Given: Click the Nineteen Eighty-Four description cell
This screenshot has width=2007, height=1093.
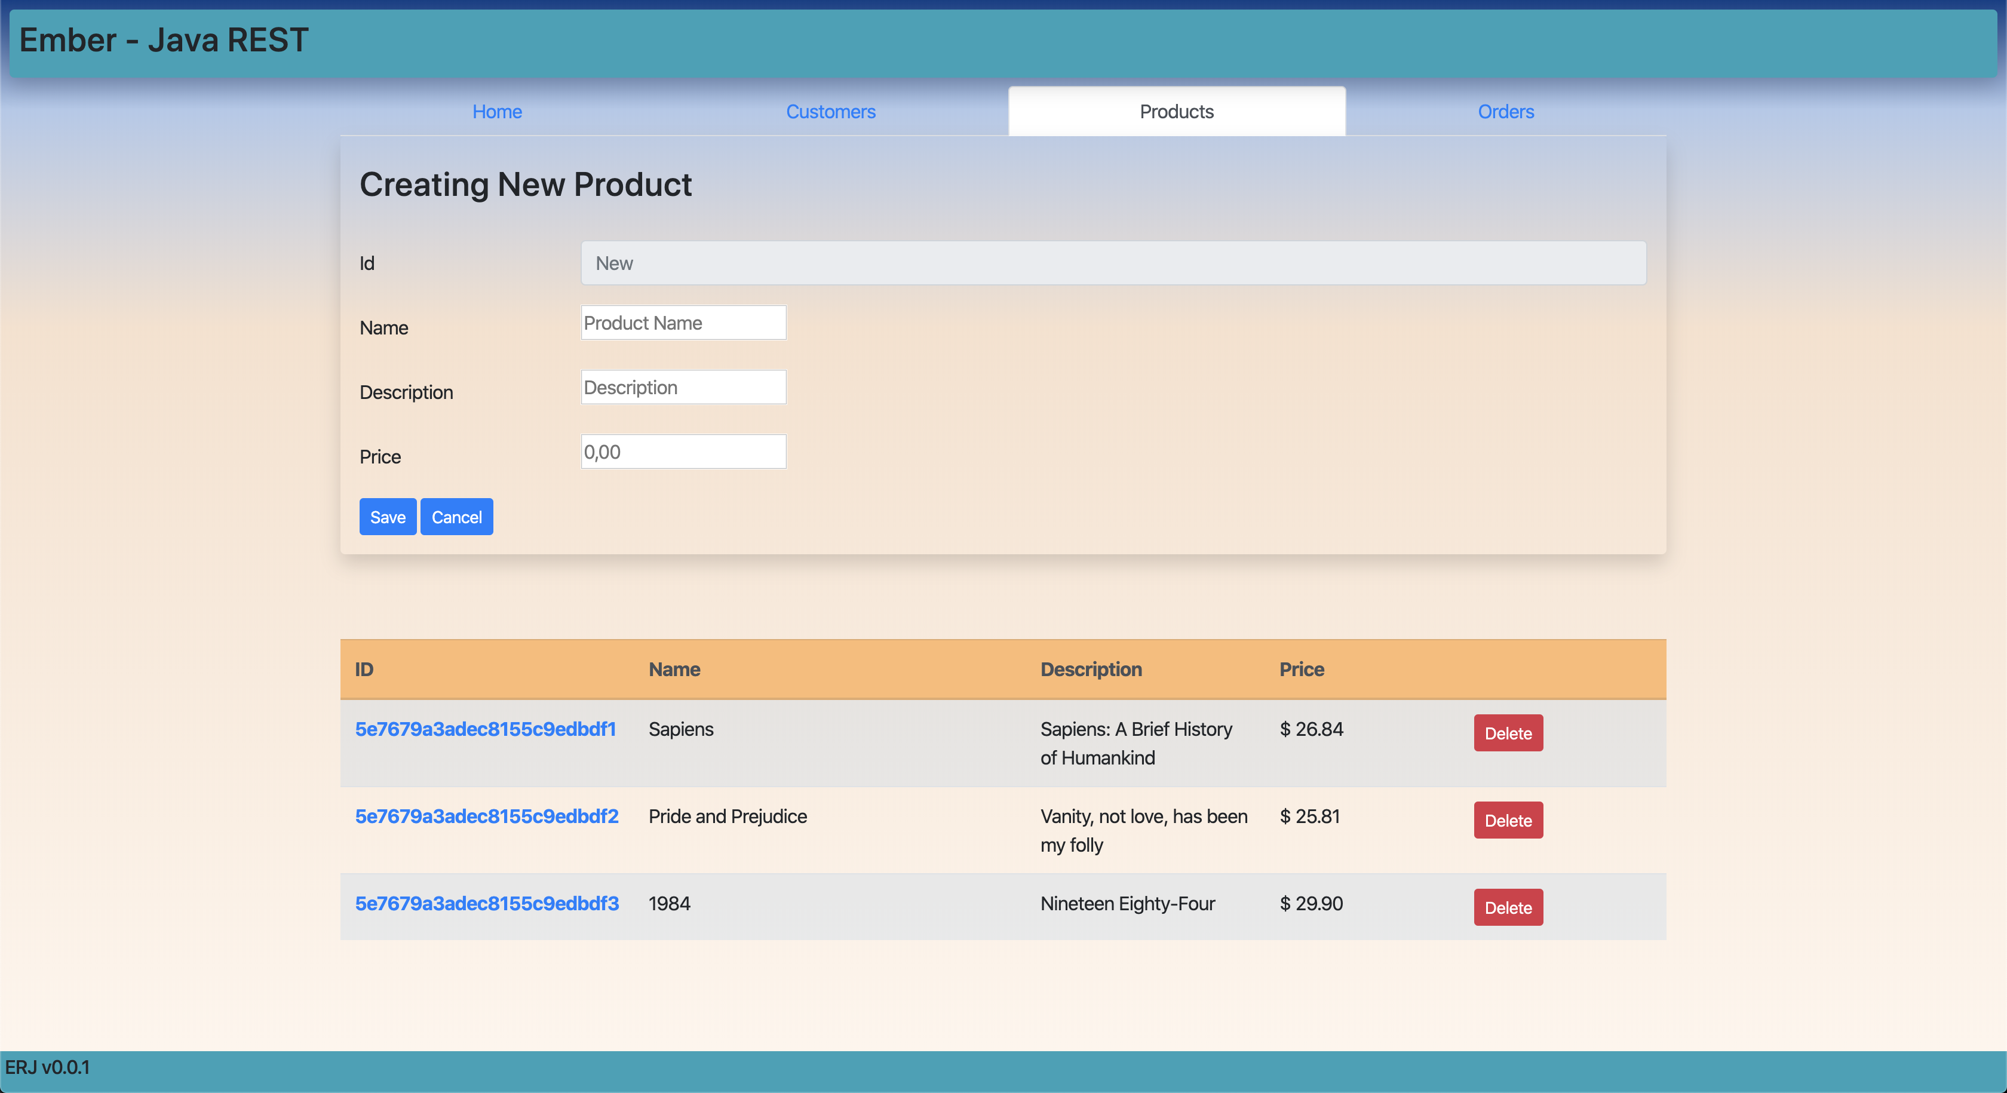Looking at the screenshot, I should [x=1128, y=904].
